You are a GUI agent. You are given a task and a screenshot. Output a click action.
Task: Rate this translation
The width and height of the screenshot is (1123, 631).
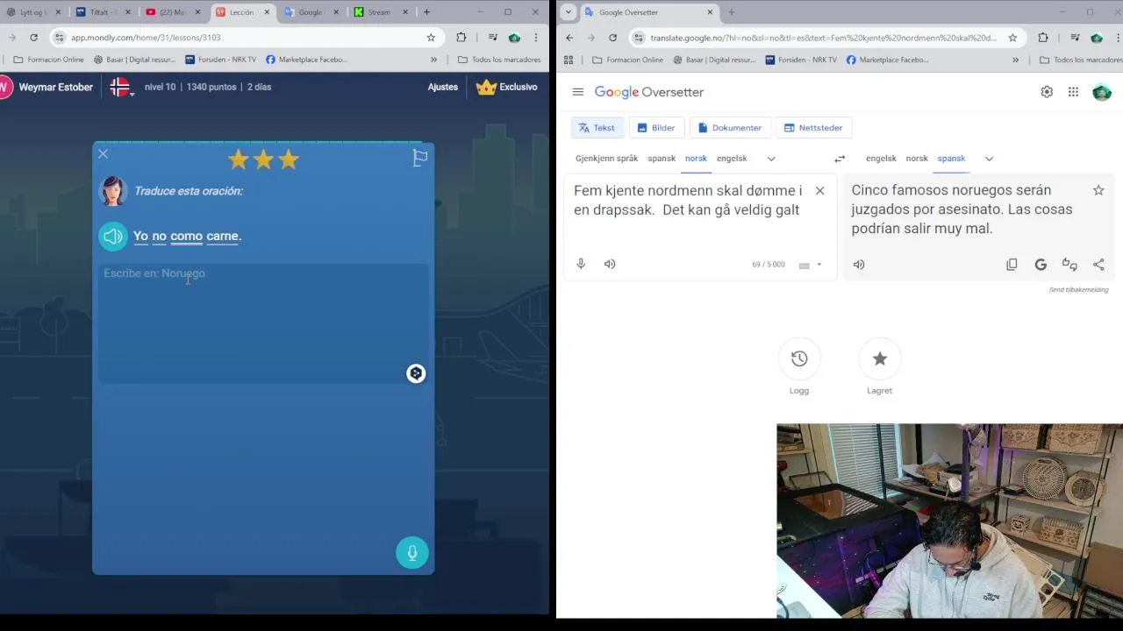tap(1069, 264)
